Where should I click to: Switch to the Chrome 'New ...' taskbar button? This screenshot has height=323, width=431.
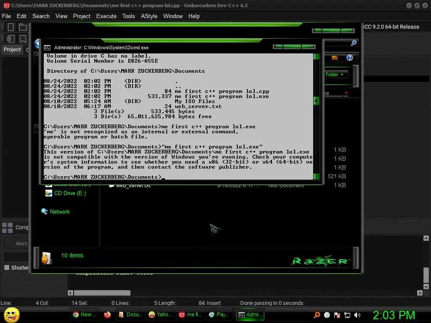(x=84, y=315)
